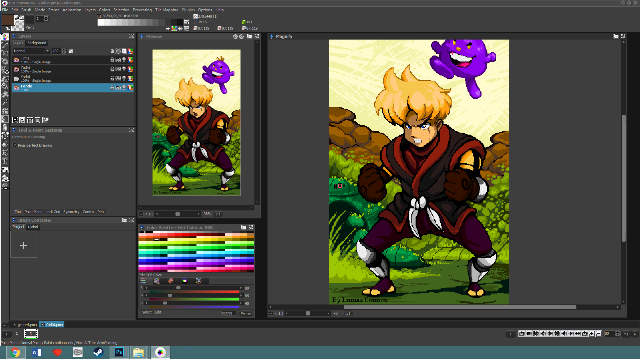The width and height of the screenshot is (640, 359).
Task: Uncheck Pixel perfect Drawing checkbox
Action: [15, 145]
